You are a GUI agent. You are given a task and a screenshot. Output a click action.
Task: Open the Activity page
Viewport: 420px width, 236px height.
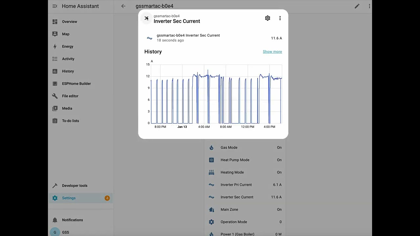80,59
